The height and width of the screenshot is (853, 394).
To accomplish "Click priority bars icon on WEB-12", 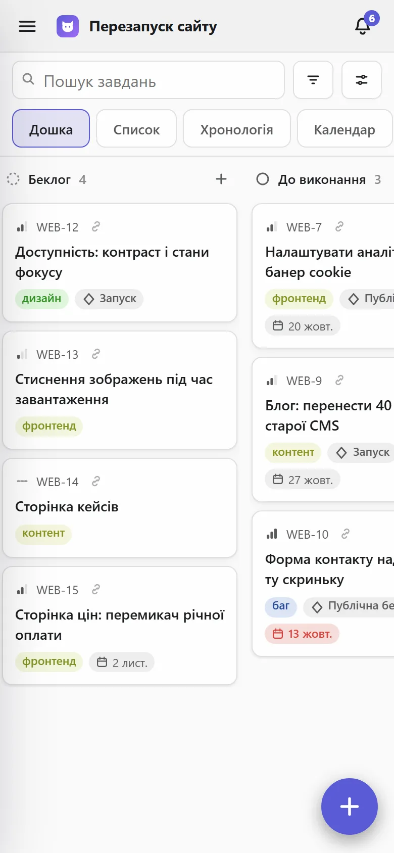I will [22, 227].
